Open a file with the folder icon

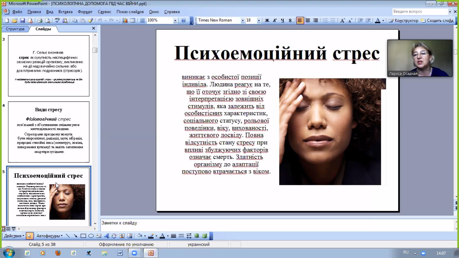point(15,20)
